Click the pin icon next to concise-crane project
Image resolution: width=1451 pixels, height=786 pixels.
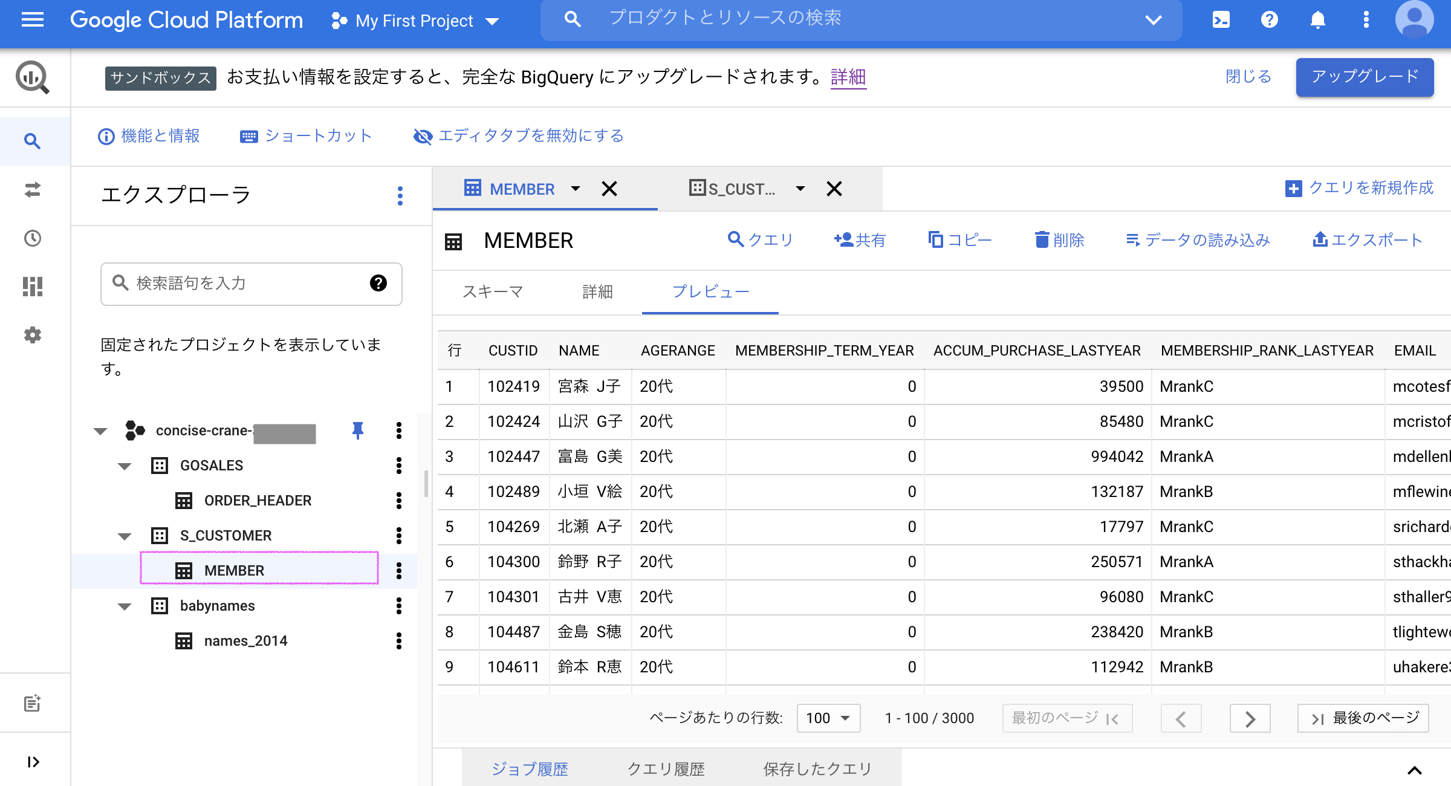tap(357, 430)
